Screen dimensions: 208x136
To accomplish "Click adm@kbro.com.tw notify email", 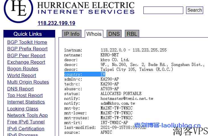I will coord(118,103).
